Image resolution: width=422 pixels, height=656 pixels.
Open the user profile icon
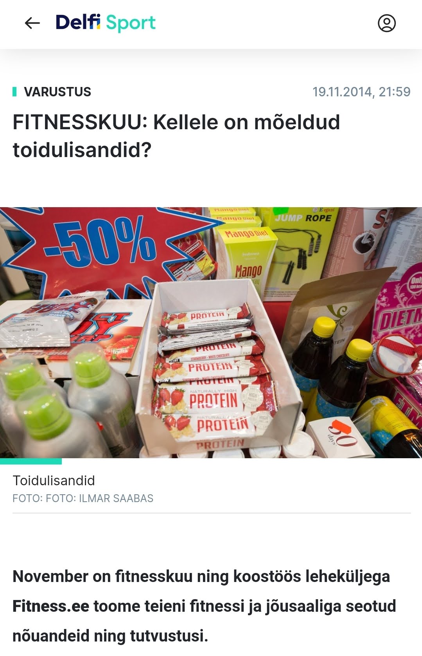pyautogui.click(x=386, y=23)
